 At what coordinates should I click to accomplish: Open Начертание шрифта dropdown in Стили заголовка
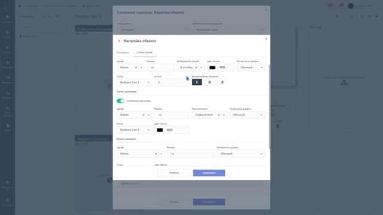247,115
